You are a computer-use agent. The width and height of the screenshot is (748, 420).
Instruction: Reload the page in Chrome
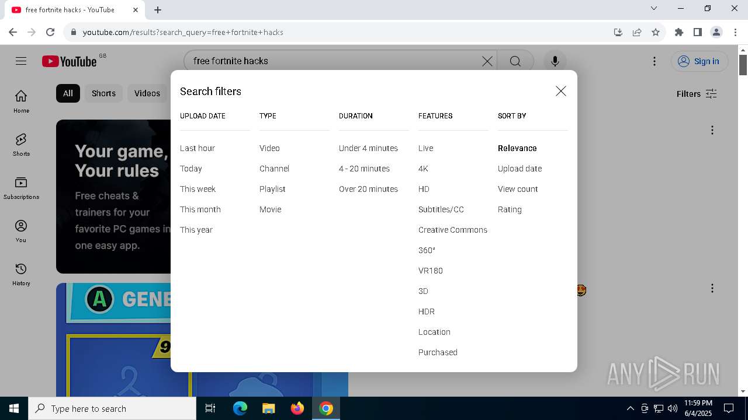(50, 32)
